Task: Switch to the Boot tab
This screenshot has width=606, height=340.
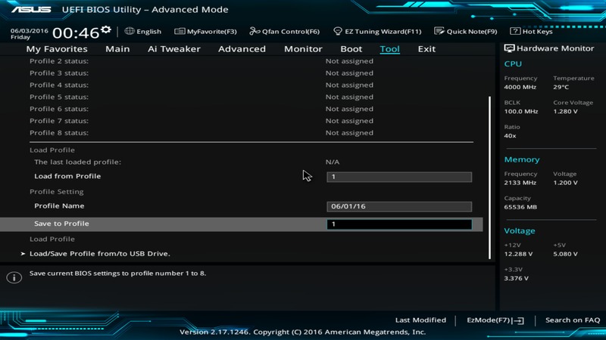Action: (351, 49)
